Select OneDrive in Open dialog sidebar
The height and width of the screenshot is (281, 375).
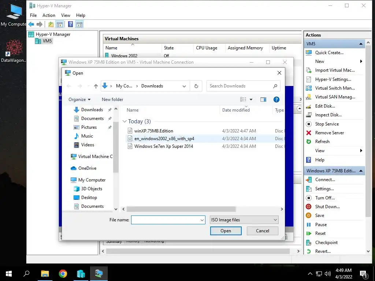[x=87, y=168]
